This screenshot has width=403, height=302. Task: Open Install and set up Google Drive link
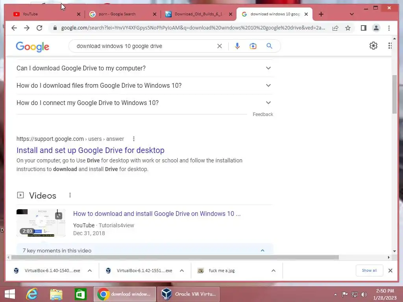point(91,150)
